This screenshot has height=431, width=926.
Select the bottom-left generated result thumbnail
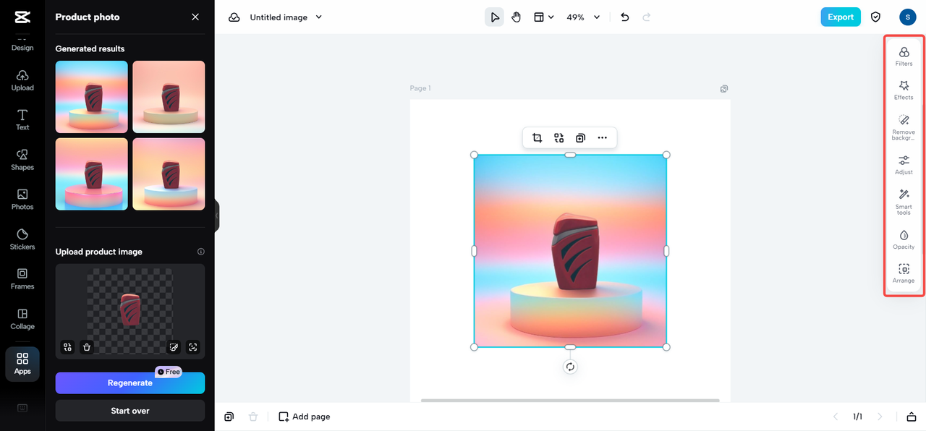point(92,174)
